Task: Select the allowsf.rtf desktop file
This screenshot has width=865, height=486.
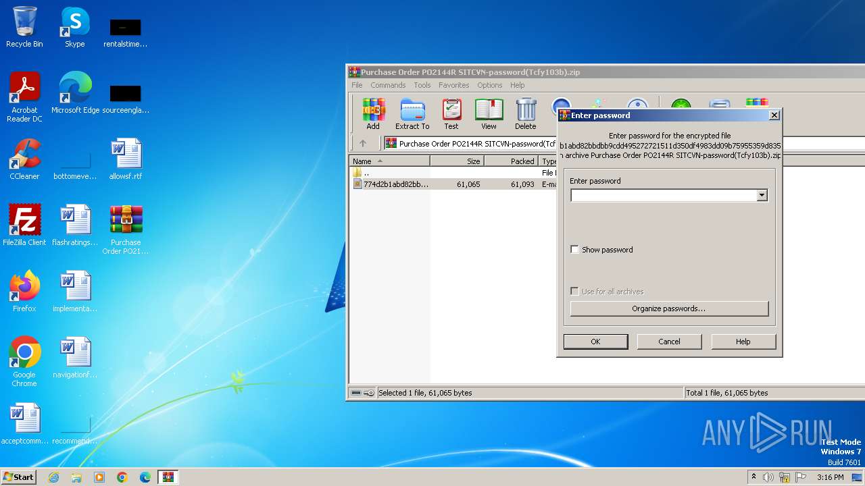Action: point(126,159)
